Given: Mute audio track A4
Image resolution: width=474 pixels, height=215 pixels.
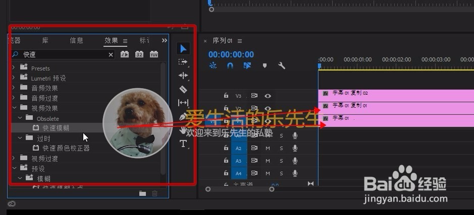Looking at the screenshot, I should [x=268, y=174].
